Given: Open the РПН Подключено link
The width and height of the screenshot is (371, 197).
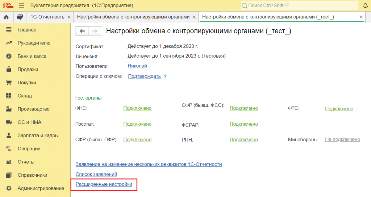Looking at the screenshot, I should tap(244, 140).
